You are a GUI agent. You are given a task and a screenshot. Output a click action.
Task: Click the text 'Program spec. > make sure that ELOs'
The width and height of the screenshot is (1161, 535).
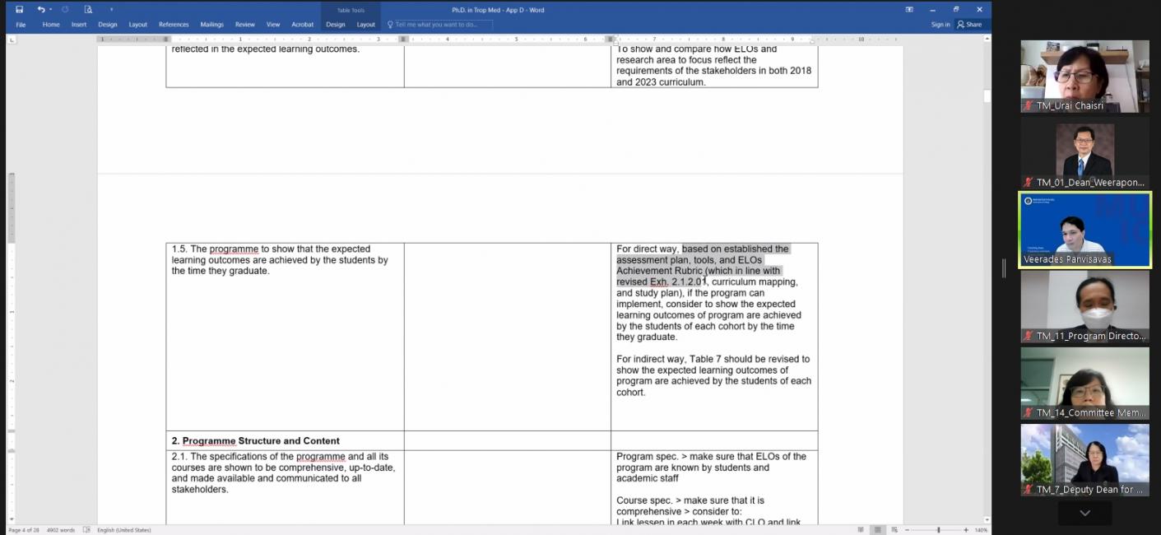click(712, 457)
